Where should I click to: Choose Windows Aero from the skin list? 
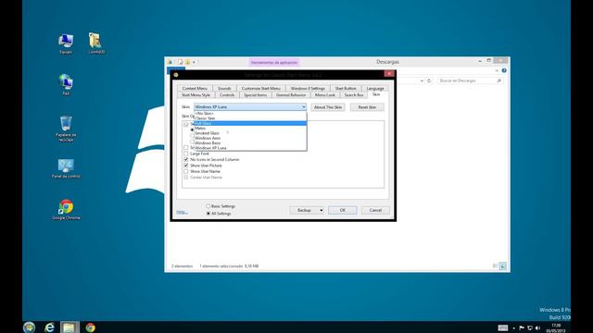point(250,138)
